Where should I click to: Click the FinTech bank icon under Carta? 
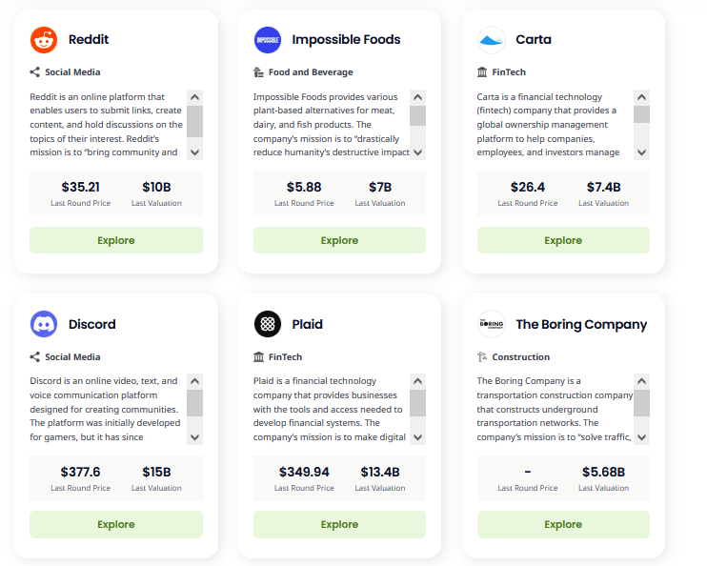click(x=482, y=72)
